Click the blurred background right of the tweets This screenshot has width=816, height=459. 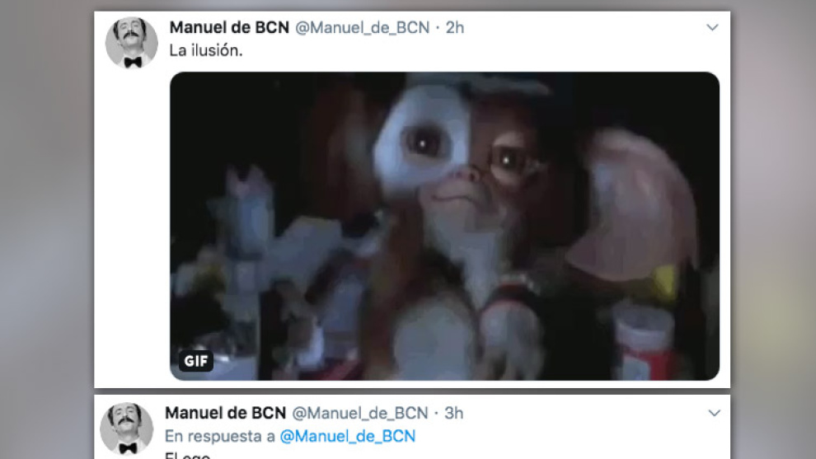[x=773, y=229]
